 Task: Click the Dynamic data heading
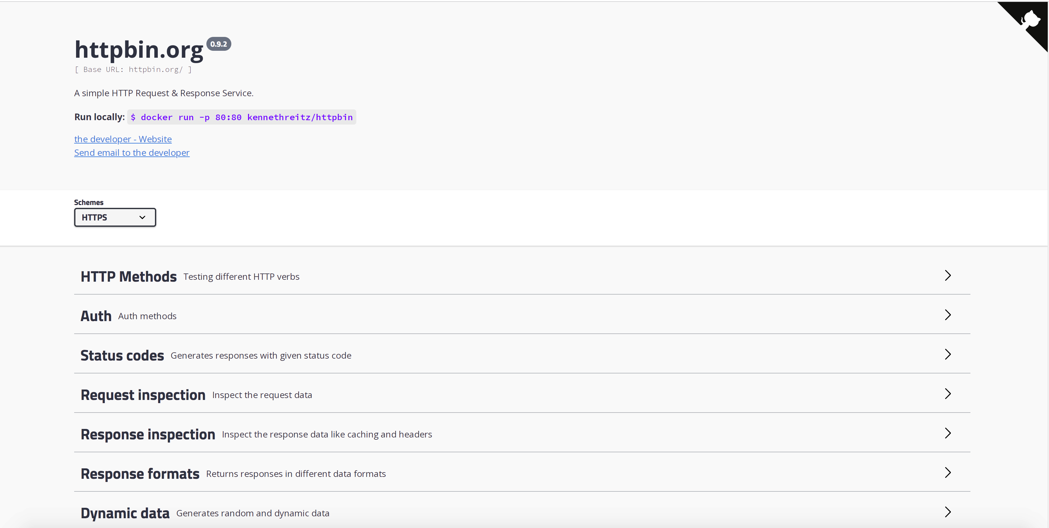[125, 513]
